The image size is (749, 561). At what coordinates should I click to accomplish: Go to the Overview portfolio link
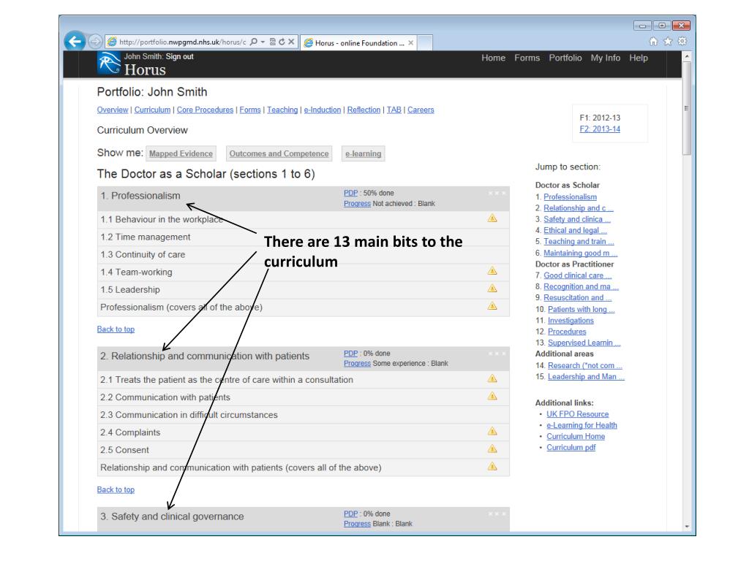point(112,110)
